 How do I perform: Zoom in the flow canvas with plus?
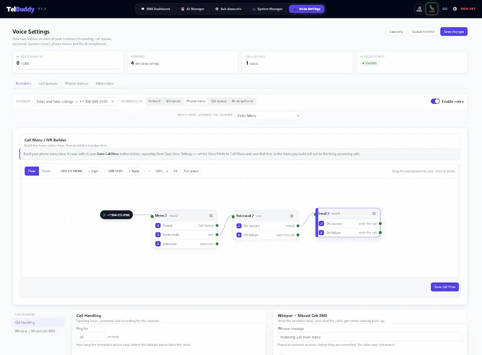167,171
